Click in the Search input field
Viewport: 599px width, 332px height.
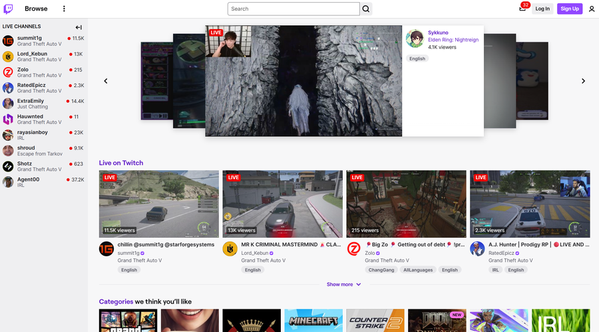(x=294, y=9)
